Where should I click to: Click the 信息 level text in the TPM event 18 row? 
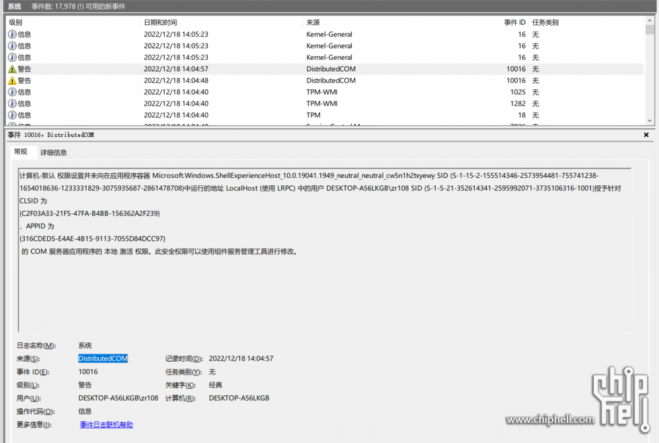[24, 115]
